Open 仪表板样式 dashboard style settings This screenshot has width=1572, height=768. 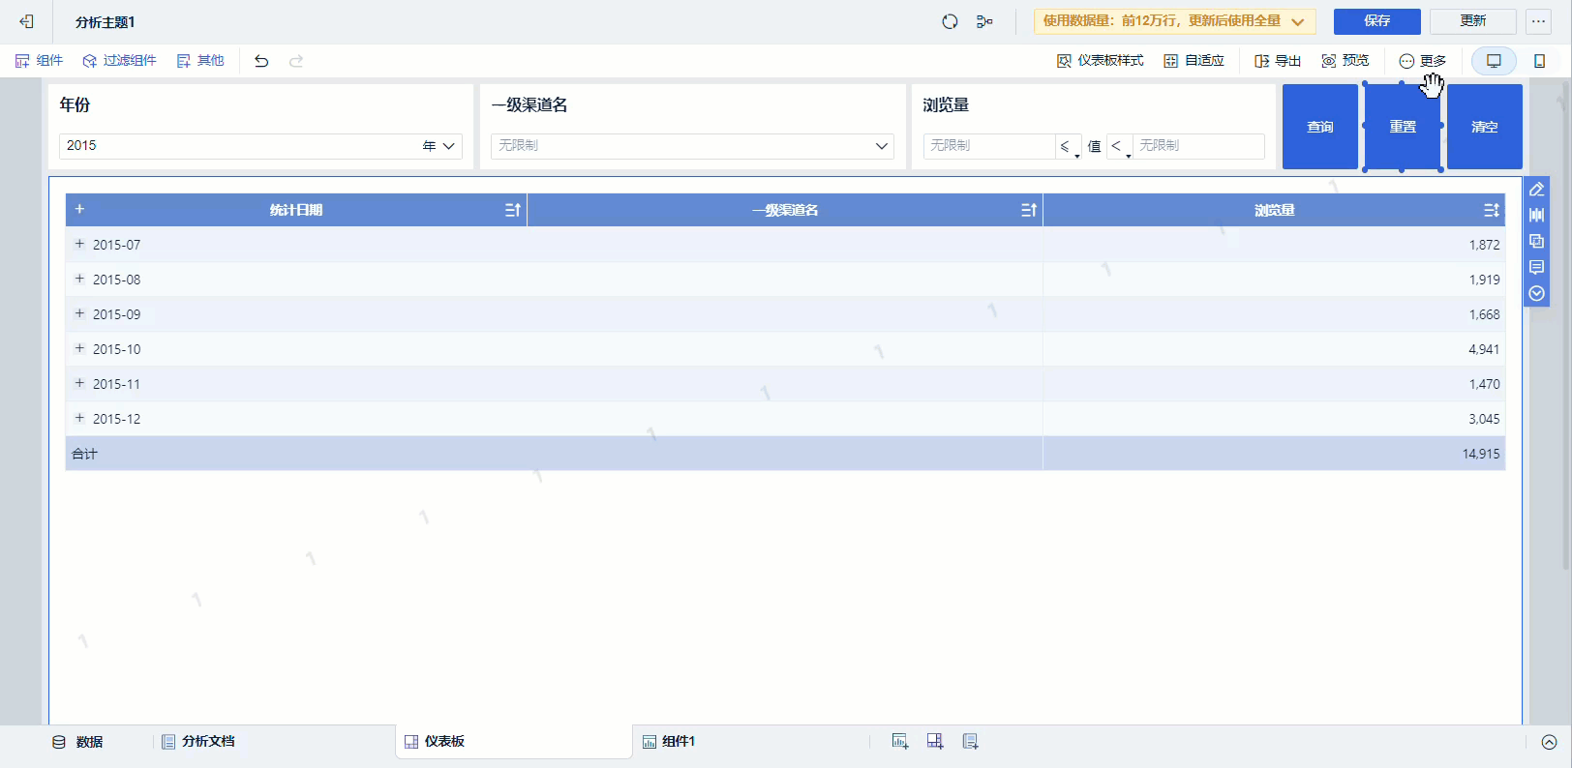pos(1100,61)
